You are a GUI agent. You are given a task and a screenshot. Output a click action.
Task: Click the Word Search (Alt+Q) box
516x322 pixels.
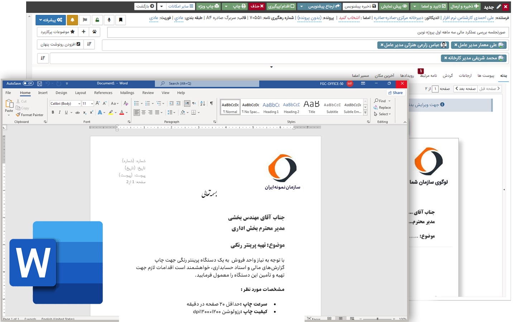click(207, 83)
